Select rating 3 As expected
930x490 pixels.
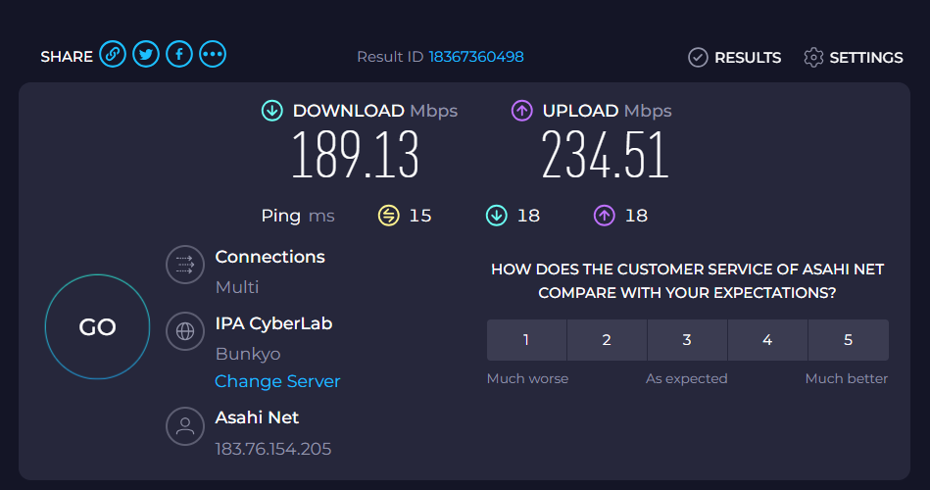pyautogui.click(x=687, y=340)
